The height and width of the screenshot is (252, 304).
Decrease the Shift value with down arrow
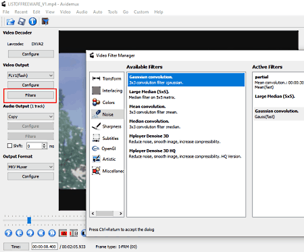tap(45, 147)
